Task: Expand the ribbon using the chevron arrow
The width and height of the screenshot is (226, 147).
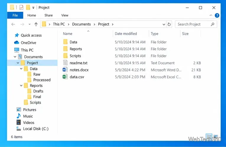Action: pos(211,15)
